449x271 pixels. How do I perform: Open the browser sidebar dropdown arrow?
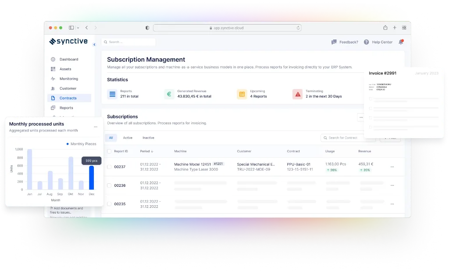coord(78,28)
